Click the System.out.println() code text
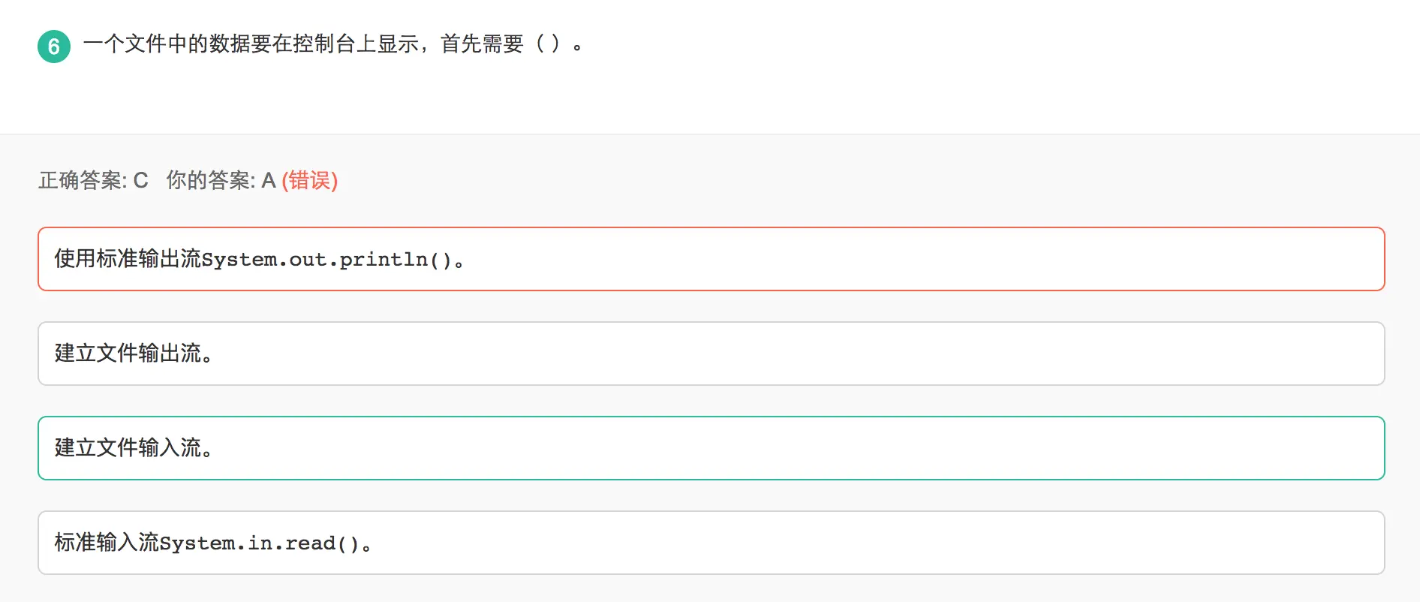This screenshot has width=1420, height=602. coord(326,260)
